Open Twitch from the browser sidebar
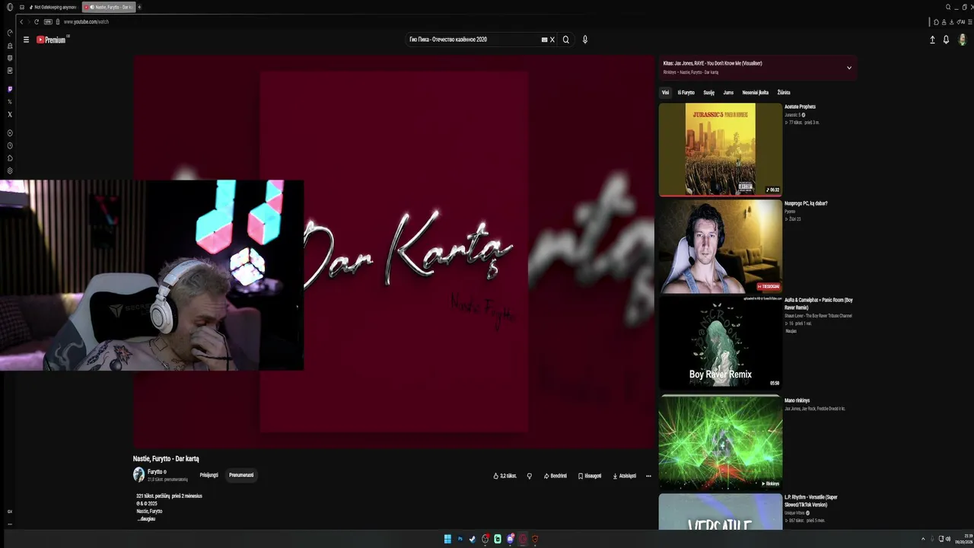This screenshot has height=548, width=974. point(10,89)
